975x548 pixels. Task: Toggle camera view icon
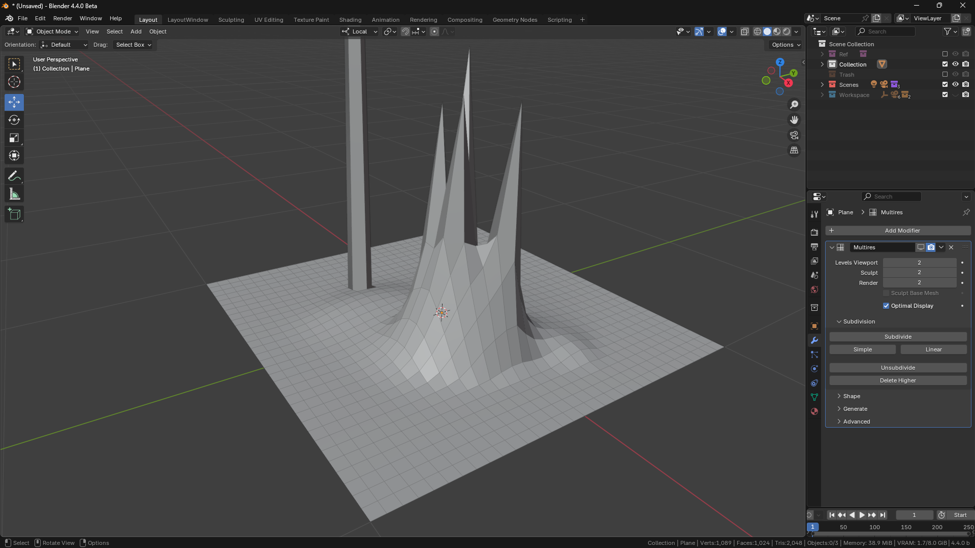pyautogui.click(x=794, y=135)
